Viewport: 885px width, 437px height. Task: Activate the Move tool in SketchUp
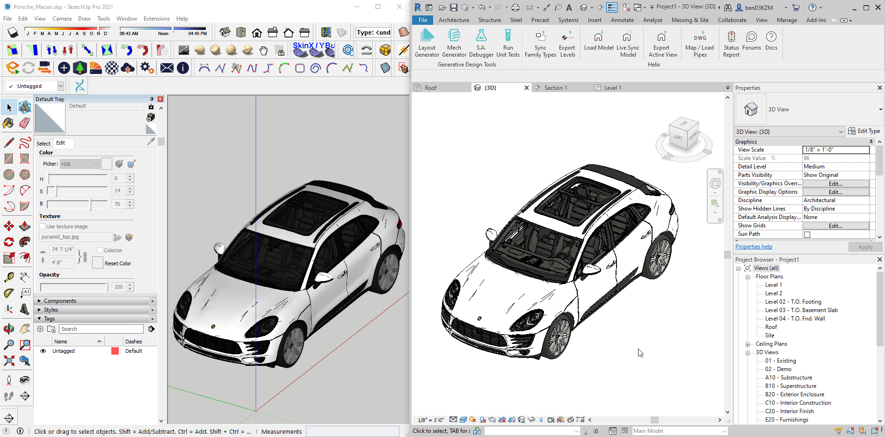[x=9, y=226]
